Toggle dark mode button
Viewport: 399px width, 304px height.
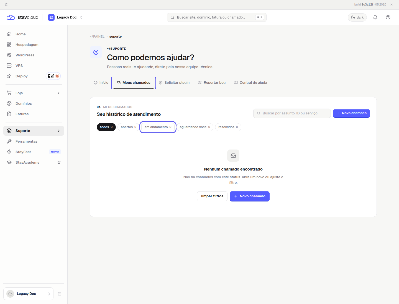(357, 17)
